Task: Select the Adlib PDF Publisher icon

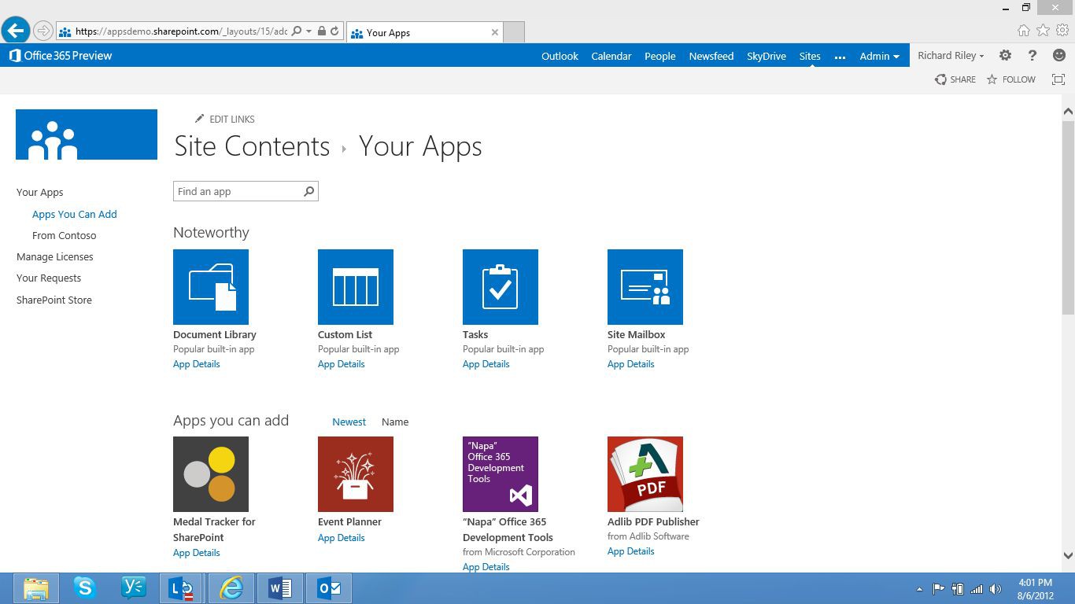Action: coord(645,474)
